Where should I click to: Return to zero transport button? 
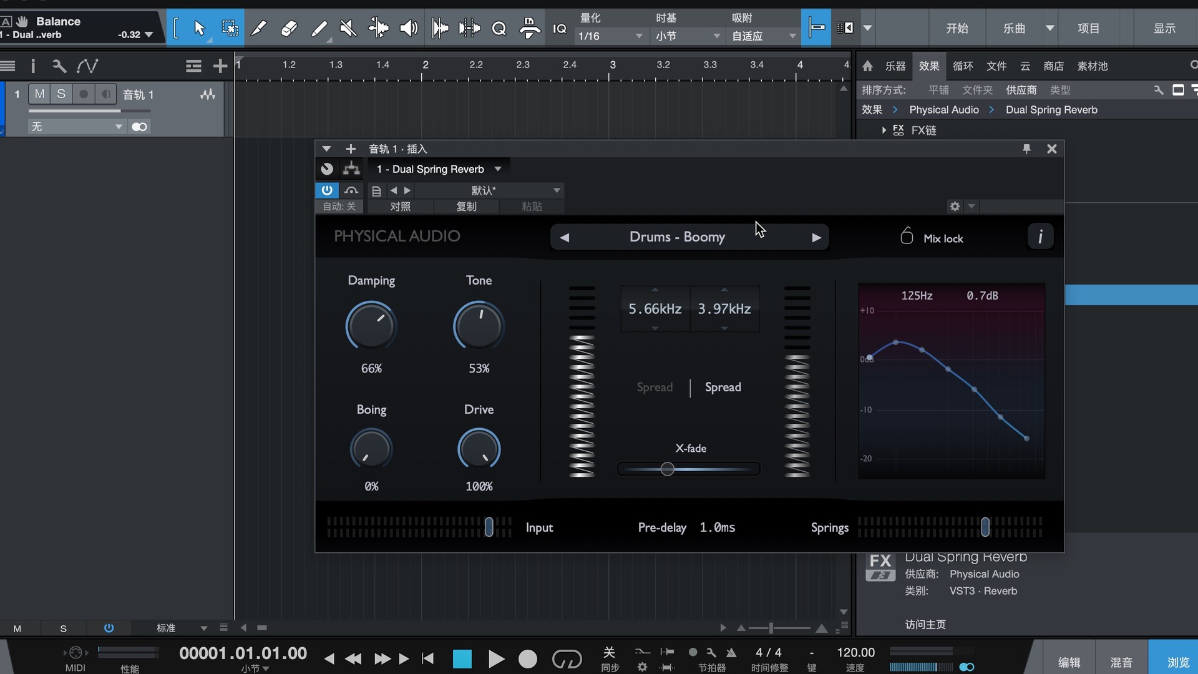click(x=427, y=658)
